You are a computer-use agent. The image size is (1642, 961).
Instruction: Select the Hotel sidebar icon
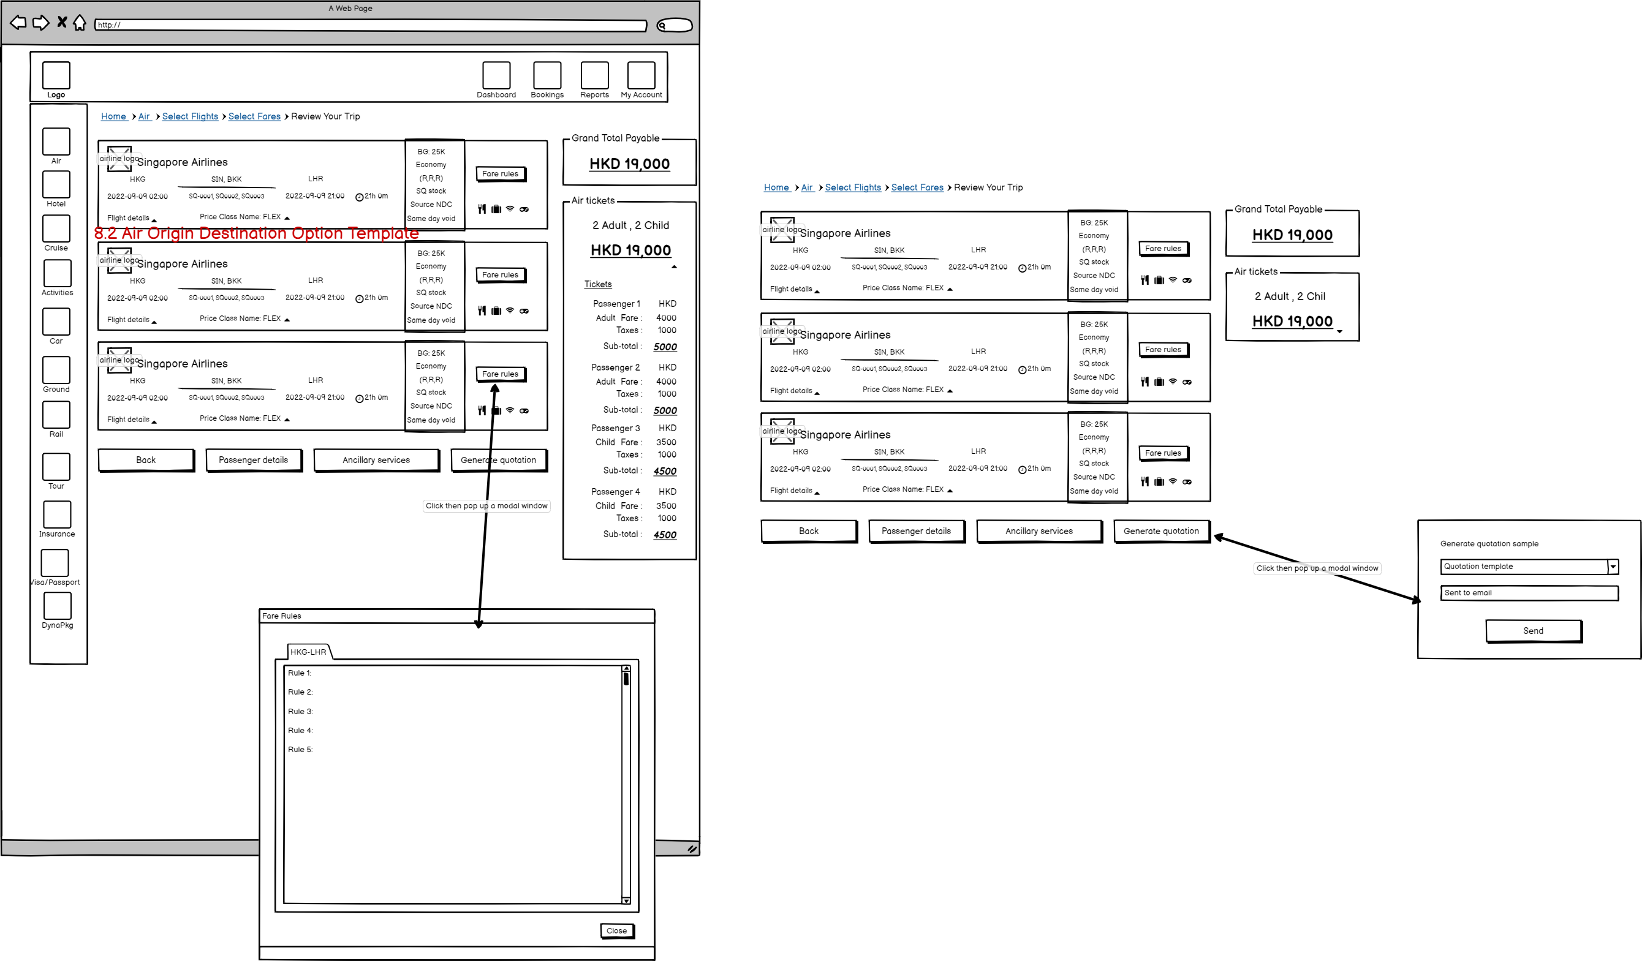(56, 185)
